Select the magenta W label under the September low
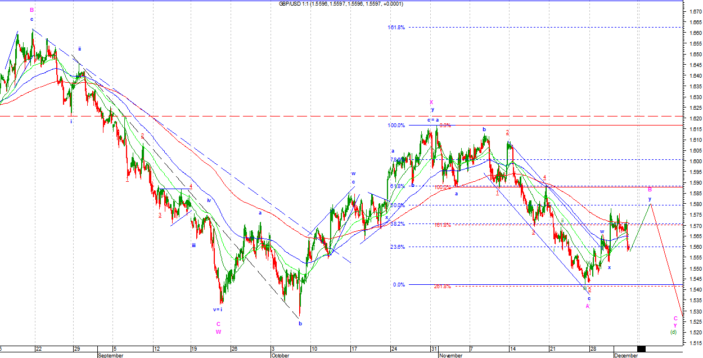 [x=218, y=332]
